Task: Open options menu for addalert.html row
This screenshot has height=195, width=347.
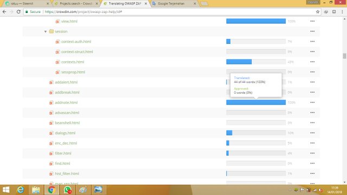Action: (312, 82)
